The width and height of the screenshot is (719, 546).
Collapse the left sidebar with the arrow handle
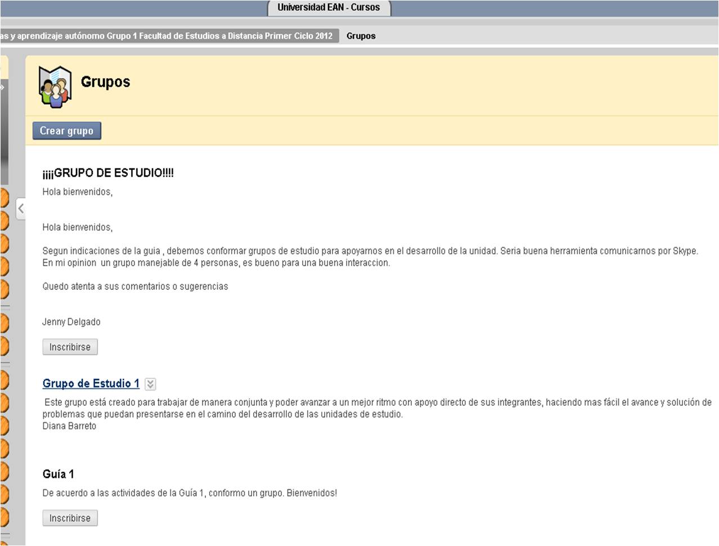pyautogui.click(x=21, y=209)
